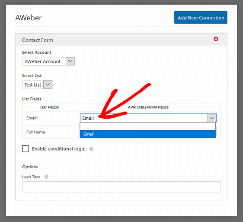The image size is (243, 222).
Task: Click the Full Name list field label
Action: (x=35, y=132)
